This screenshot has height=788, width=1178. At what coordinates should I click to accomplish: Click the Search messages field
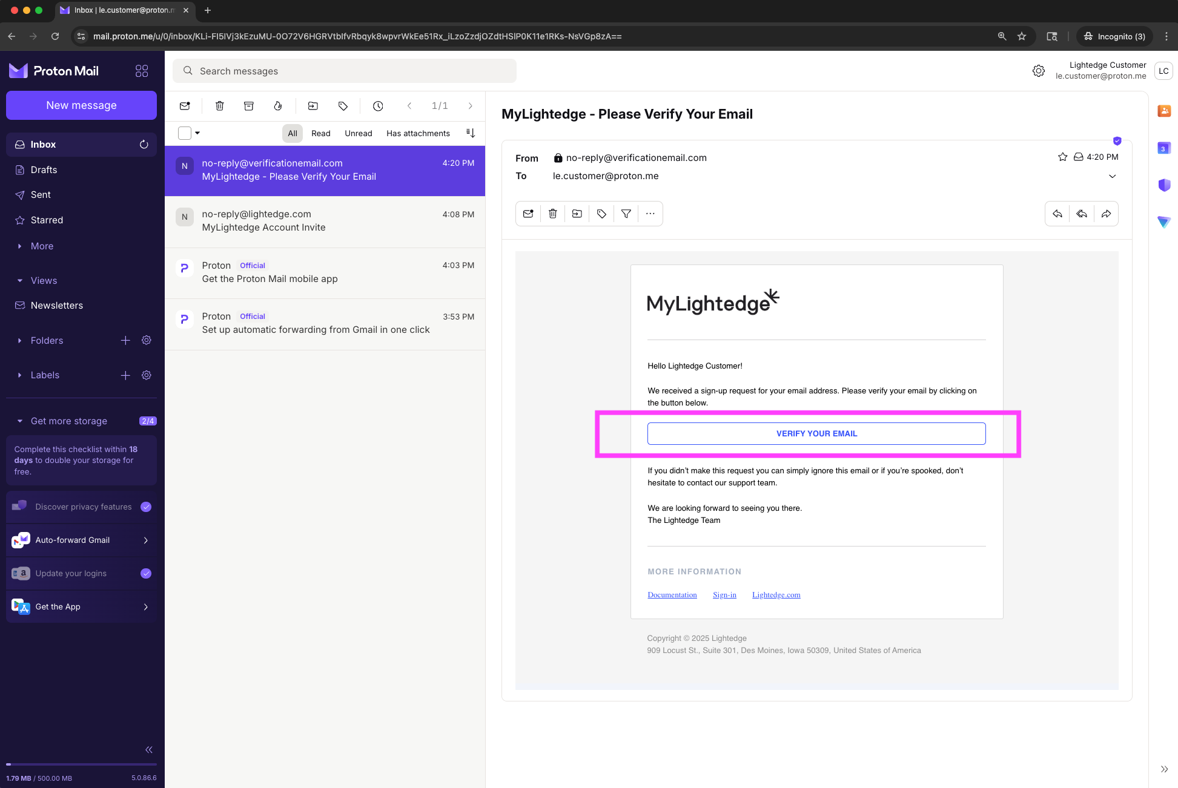click(x=345, y=71)
